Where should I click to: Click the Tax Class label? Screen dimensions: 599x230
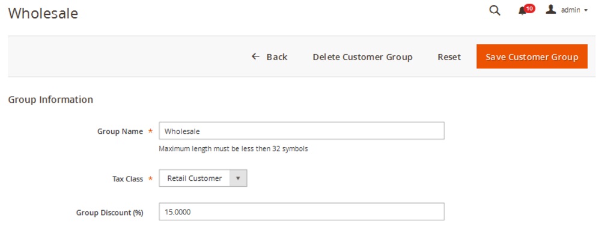pyautogui.click(x=127, y=179)
